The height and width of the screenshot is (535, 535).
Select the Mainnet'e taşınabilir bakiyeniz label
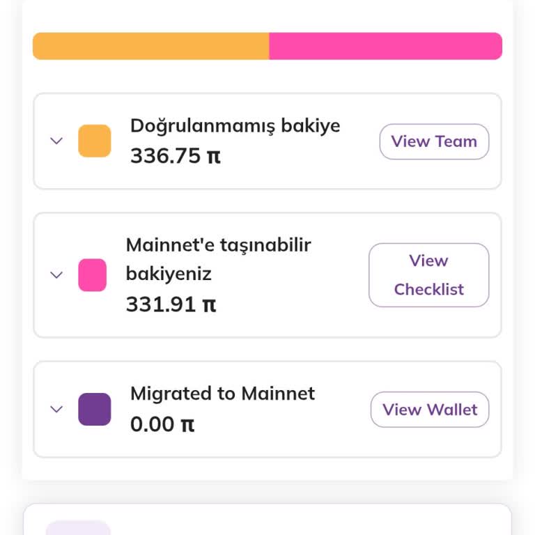218,259
